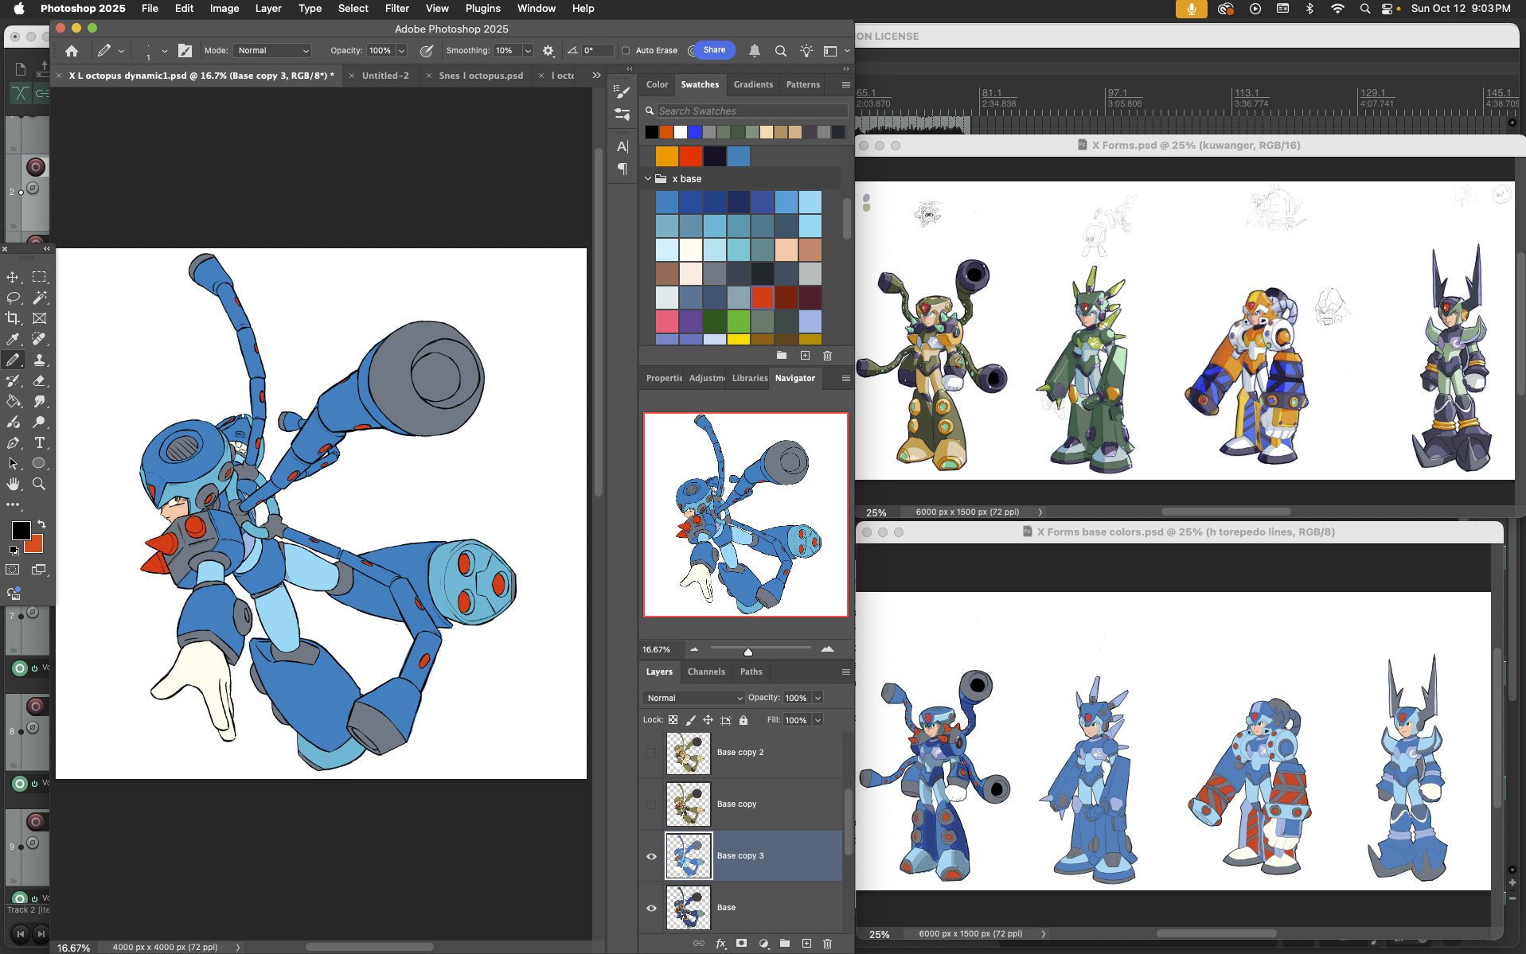Image resolution: width=1526 pixels, height=954 pixels.
Task: Select the Rectangular Marquee tool
Action: (39, 277)
